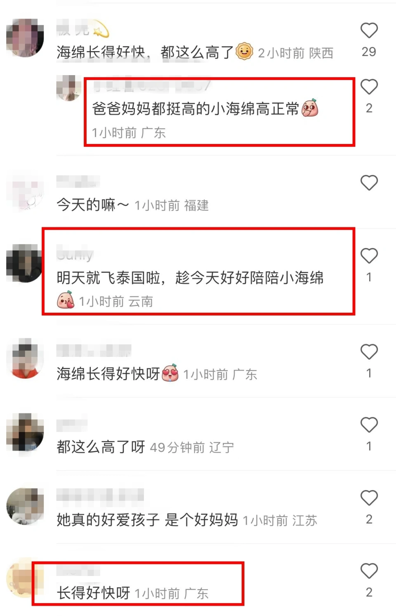Heart the last 长得好快呀 comment
This screenshot has width=396, height=616.
(369, 571)
